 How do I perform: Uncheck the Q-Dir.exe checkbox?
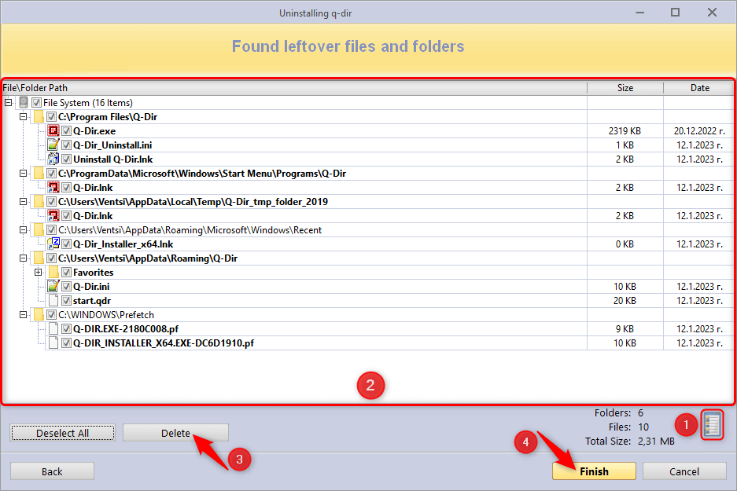pos(66,131)
